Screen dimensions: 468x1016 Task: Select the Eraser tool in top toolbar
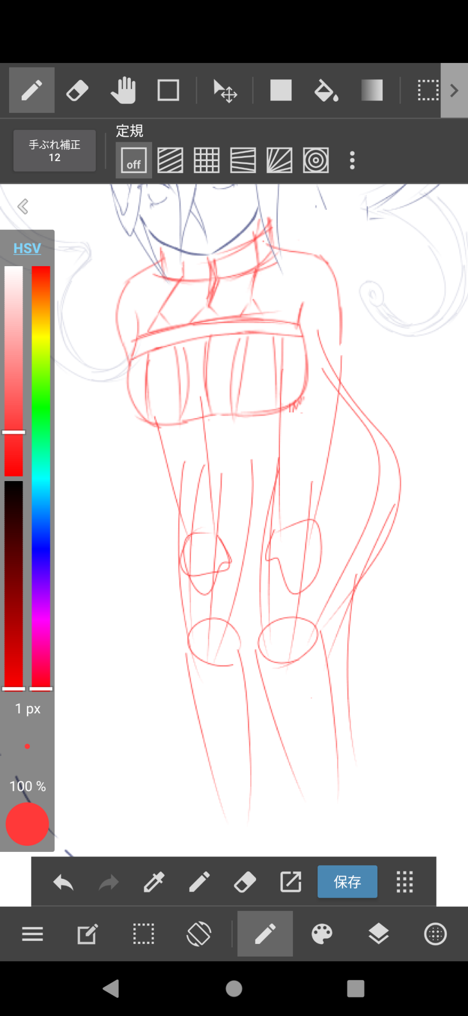(x=77, y=91)
